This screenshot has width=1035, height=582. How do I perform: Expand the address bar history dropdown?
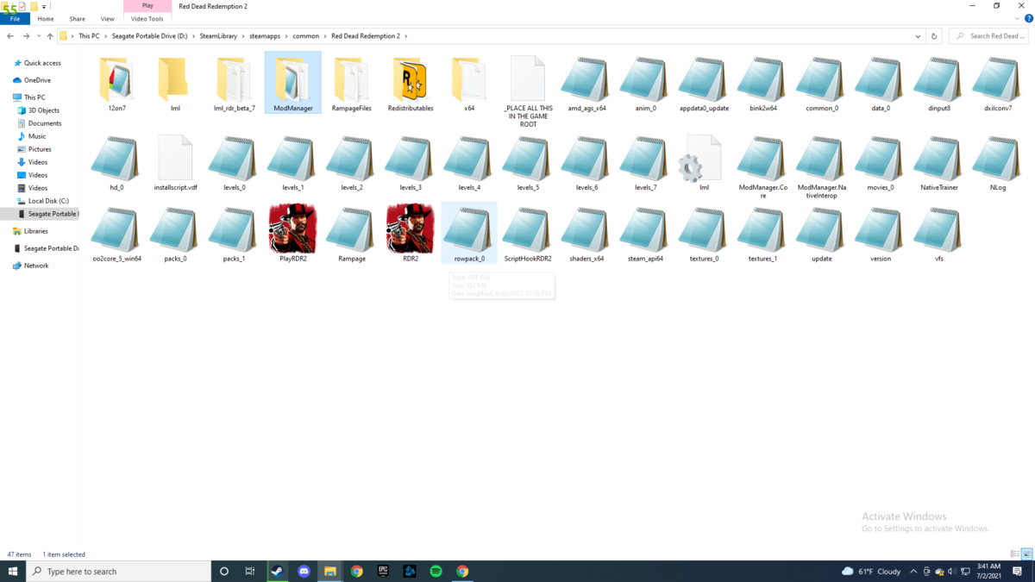coord(918,36)
